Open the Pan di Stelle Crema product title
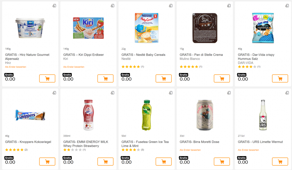Viewport: 292px width, 170px height. pyautogui.click(x=201, y=55)
